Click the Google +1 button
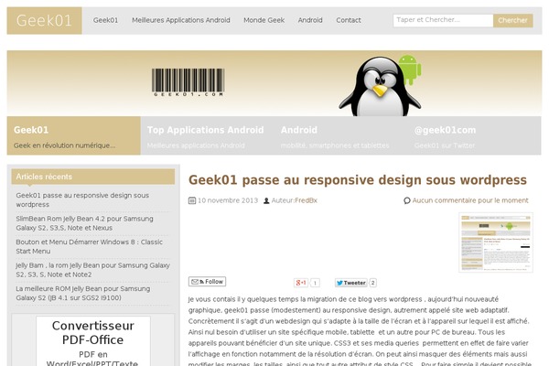The height and width of the screenshot is (366, 549). click(301, 283)
